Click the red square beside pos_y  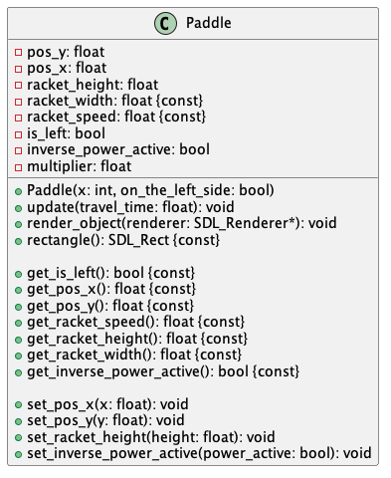18,53
